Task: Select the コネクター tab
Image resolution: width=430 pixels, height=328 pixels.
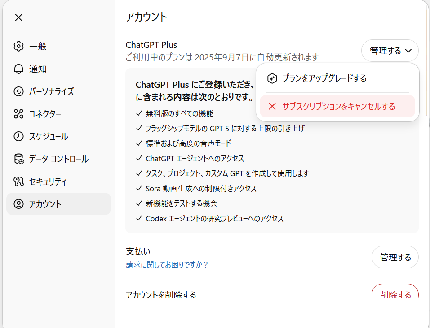Action: coord(59,114)
